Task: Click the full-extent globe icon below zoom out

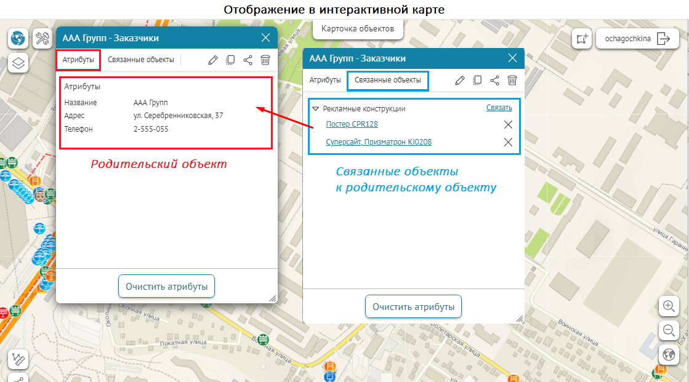Action: pyautogui.click(x=668, y=354)
